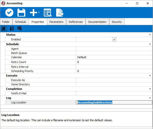The image size is (153, 129).
Task: Click the Retry Count value field
Action: point(114,62)
